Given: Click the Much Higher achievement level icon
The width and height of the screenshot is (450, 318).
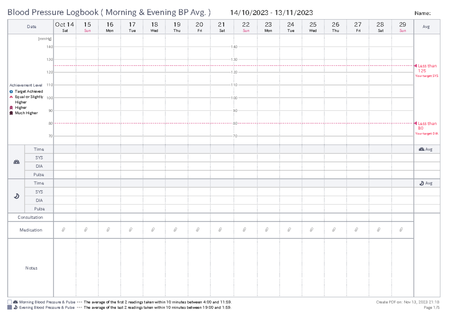Looking at the screenshot, I should tap(12, 113).
